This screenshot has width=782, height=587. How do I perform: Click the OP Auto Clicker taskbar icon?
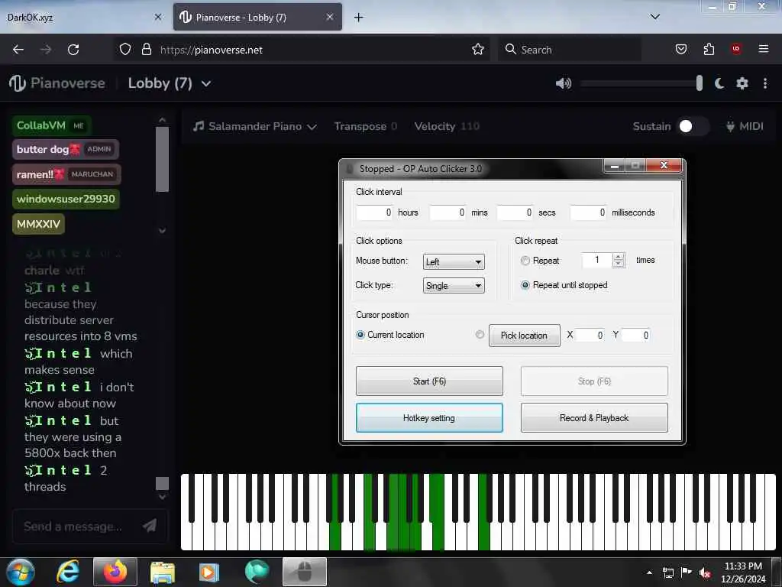pyautogui.click(x=304, y=572)
